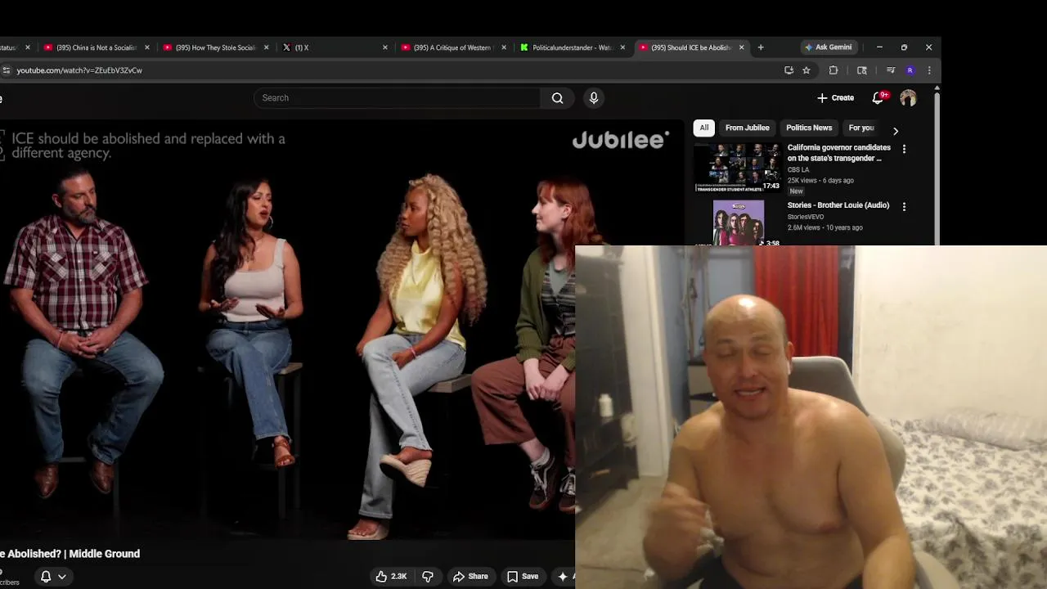1047x589 pixels.
Task: Click the California governor candidates thumbnail
Action: (738, 168)
